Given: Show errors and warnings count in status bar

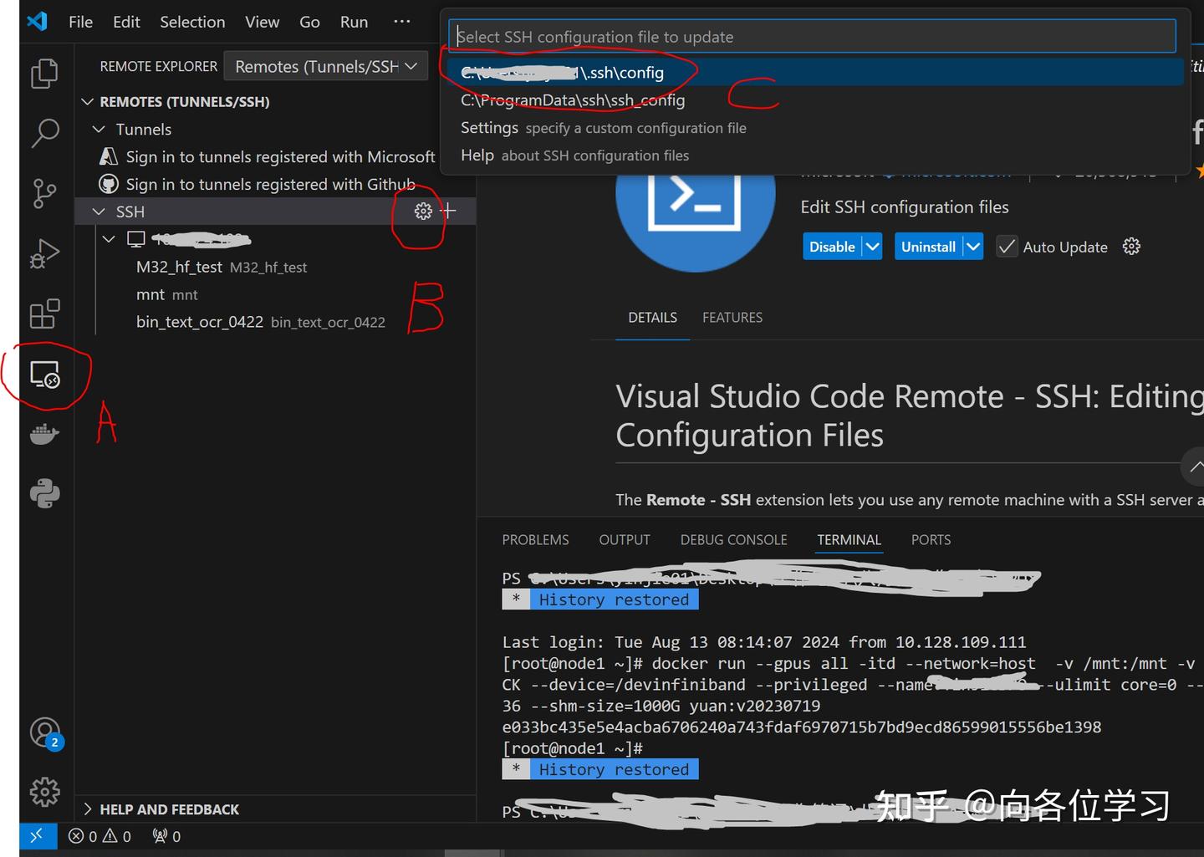Looking at the screenshot, I should [x=99, y=836].
